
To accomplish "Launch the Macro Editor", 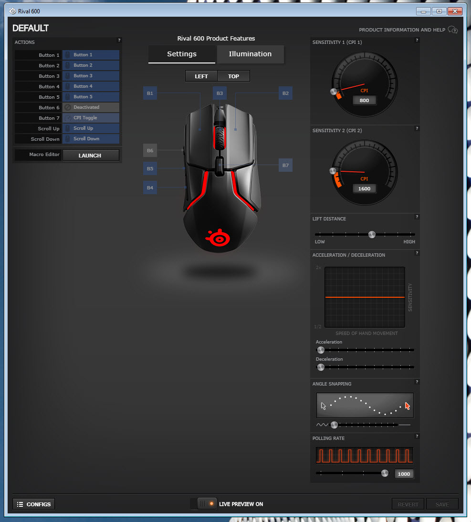I will pyautogui.click(x=91, y=156).
